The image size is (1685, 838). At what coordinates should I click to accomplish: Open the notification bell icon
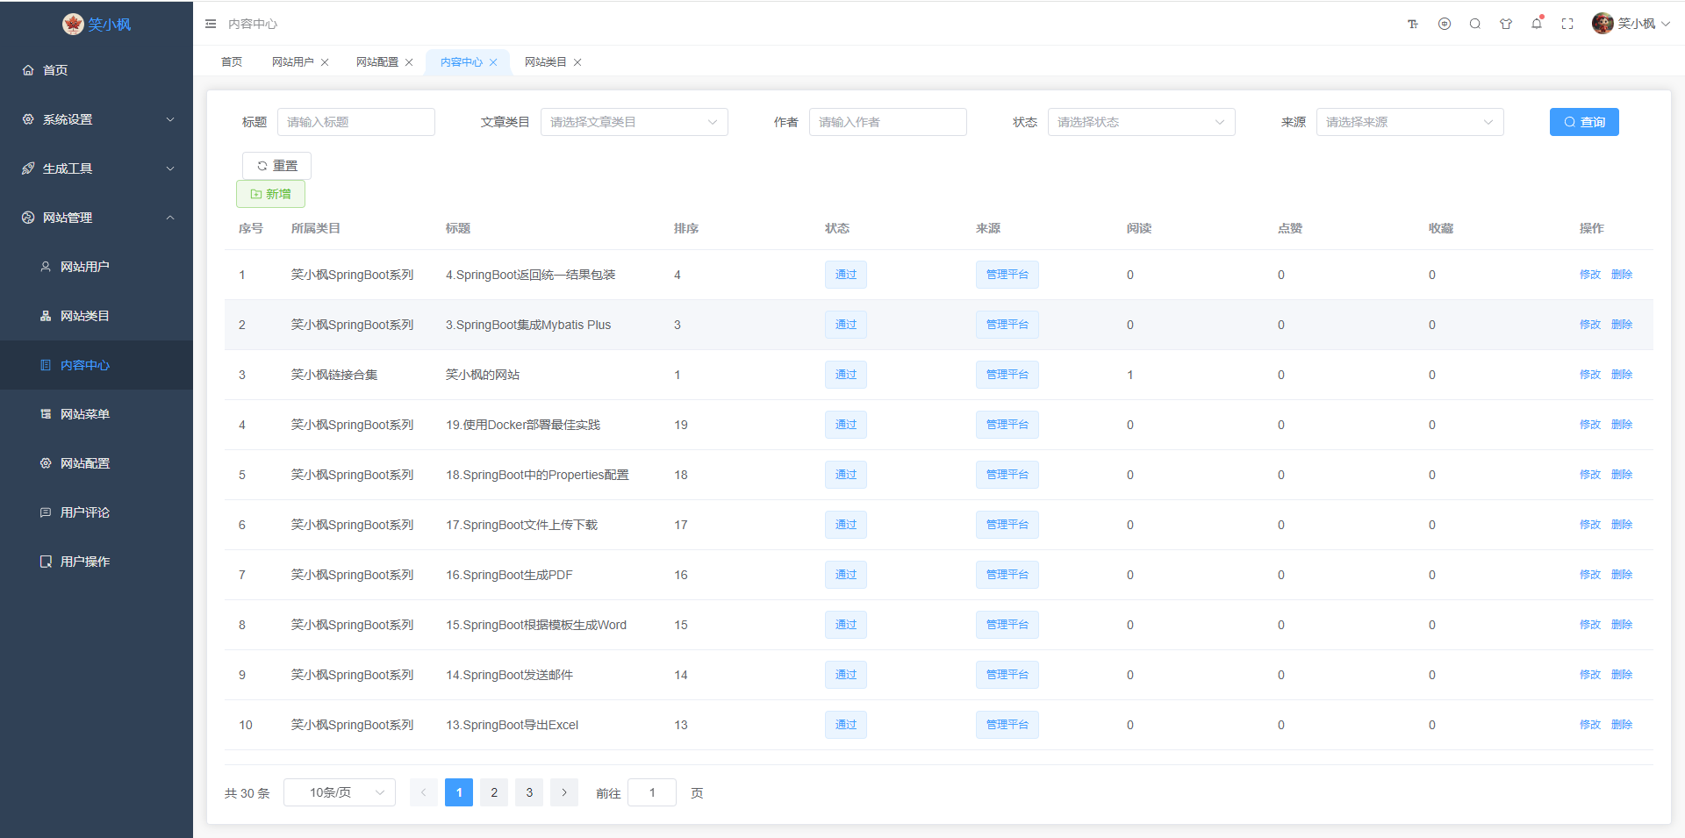click(1537, 24)
